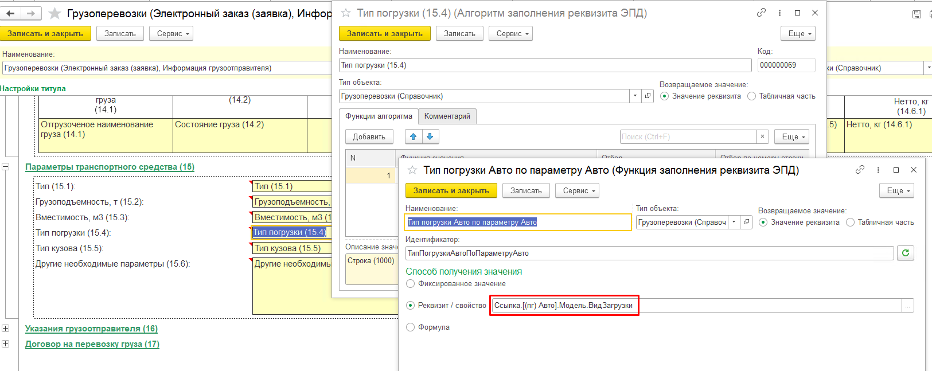Viewport: 932px width, 371px height.
Task: Click Записать и закрыть in the Тип погрузки (15.4) window
Action: pos(385,33)
